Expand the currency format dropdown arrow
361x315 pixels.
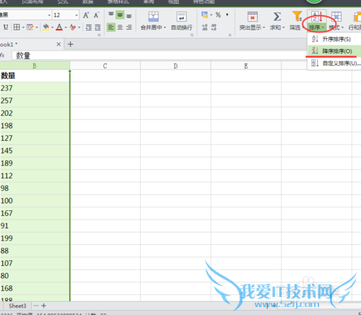212,15
